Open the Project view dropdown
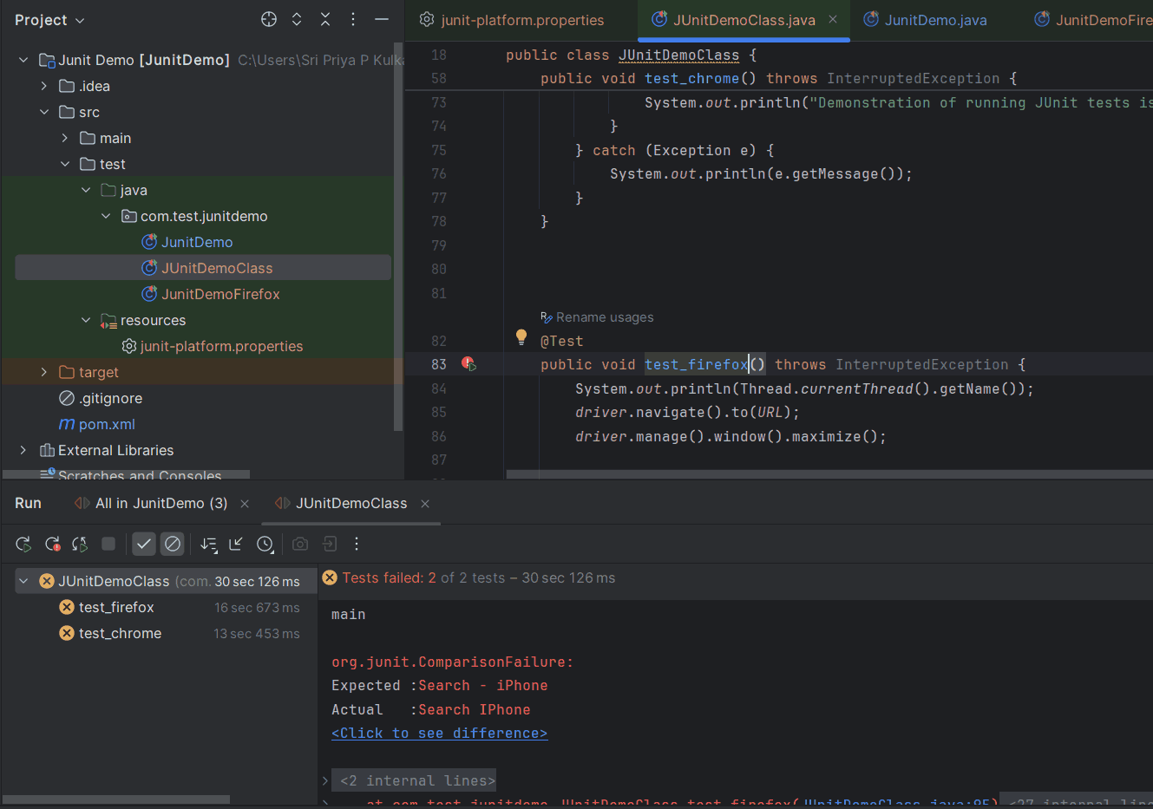This screenshot has width=1153, height=809. pyautogui.click(x=49, y=20)
